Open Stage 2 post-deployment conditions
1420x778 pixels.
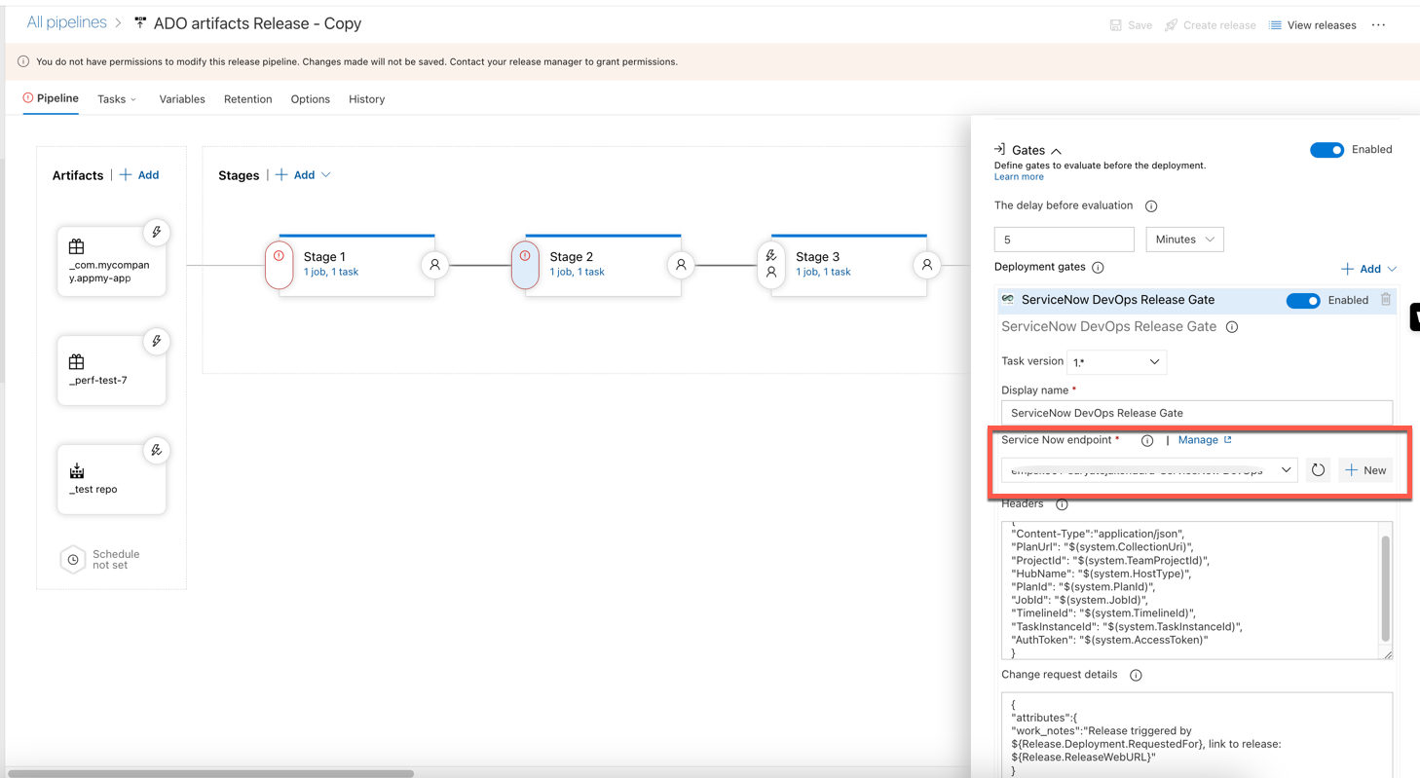click(x=681, y=265)
